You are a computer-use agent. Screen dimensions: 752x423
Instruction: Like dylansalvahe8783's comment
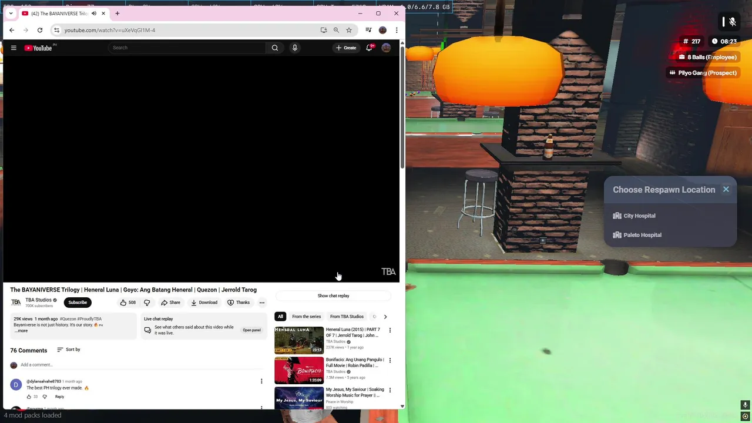coord(29,397)
